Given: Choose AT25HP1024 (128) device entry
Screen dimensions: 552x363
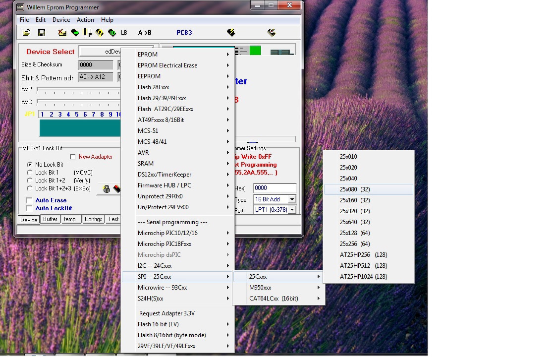Looking at the screenshot, I should click(368, 277).
